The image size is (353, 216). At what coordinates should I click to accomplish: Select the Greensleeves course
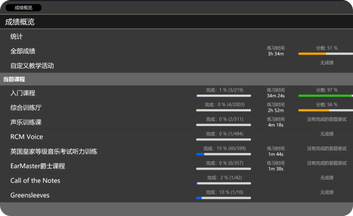(x=30, y=195)
